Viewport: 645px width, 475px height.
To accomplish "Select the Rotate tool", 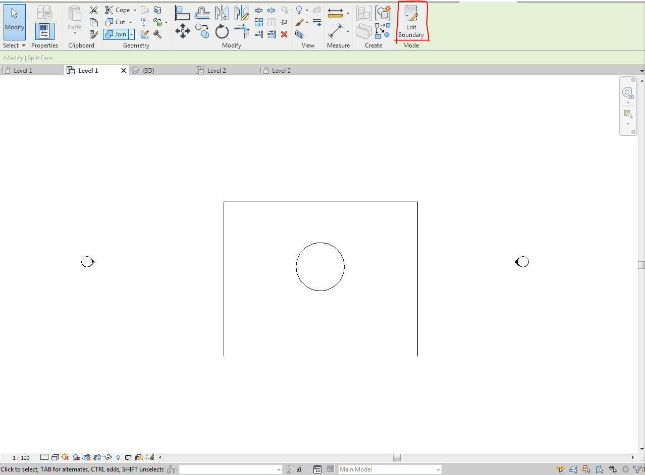I will pyautogui.click(x=222, y=31).
